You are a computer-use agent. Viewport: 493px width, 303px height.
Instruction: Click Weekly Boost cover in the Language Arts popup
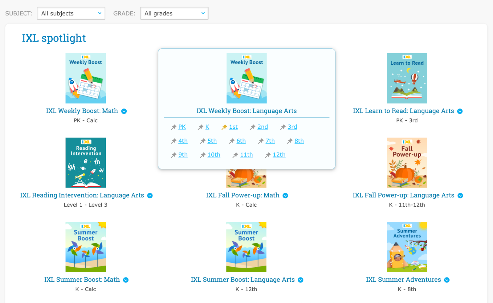pyautogui.click(x=246, y=78)
